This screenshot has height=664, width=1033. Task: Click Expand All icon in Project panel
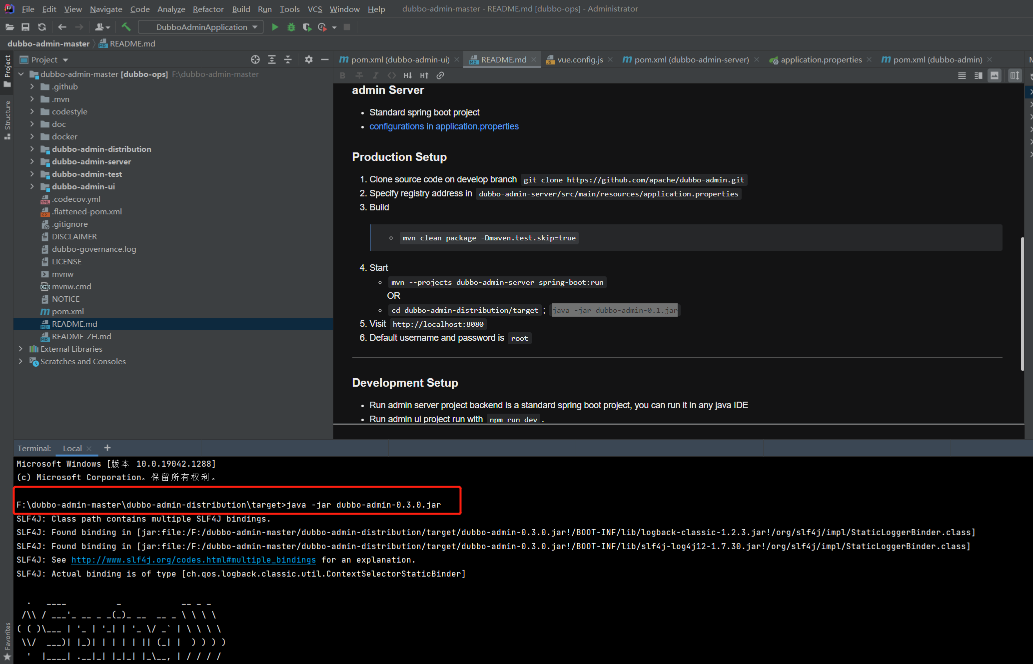pos(272,59)
